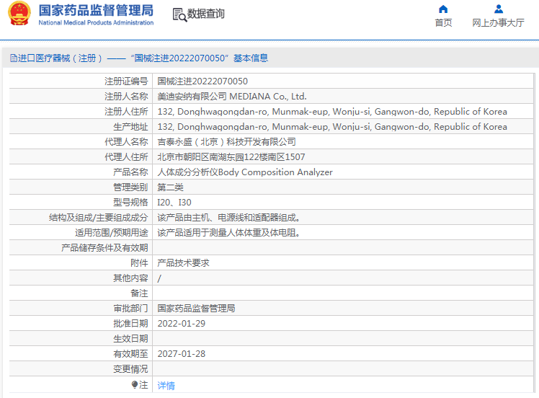539x398 pixels.
Task: Open the 详情 details link
Action: point(166,386)
